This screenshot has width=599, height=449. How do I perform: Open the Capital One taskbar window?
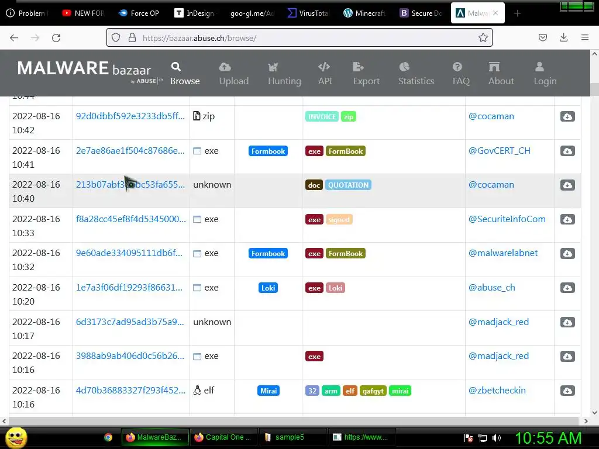(223, 437)
